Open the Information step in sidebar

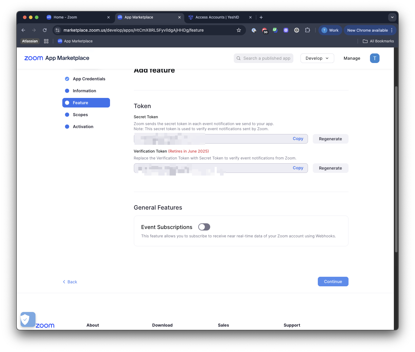[84, 91]
